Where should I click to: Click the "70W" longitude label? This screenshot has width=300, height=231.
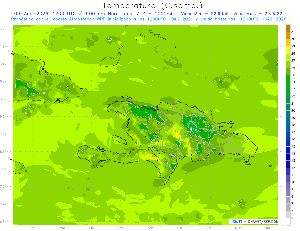pyautogui.click(x=209, y=228)
